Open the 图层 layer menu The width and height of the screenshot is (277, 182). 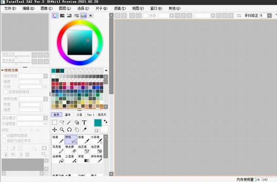click(x=65, y=8)
